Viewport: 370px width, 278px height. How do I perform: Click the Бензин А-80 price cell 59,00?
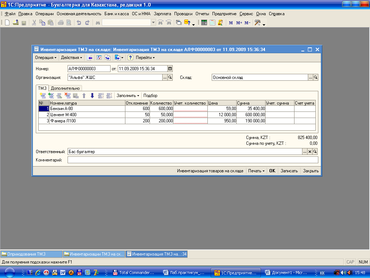tap(222, 109)
